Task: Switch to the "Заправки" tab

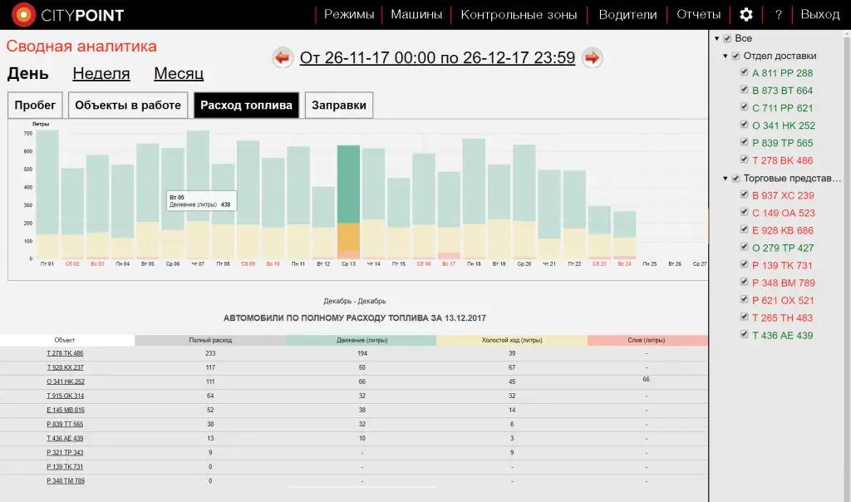Action: [339, 106]
